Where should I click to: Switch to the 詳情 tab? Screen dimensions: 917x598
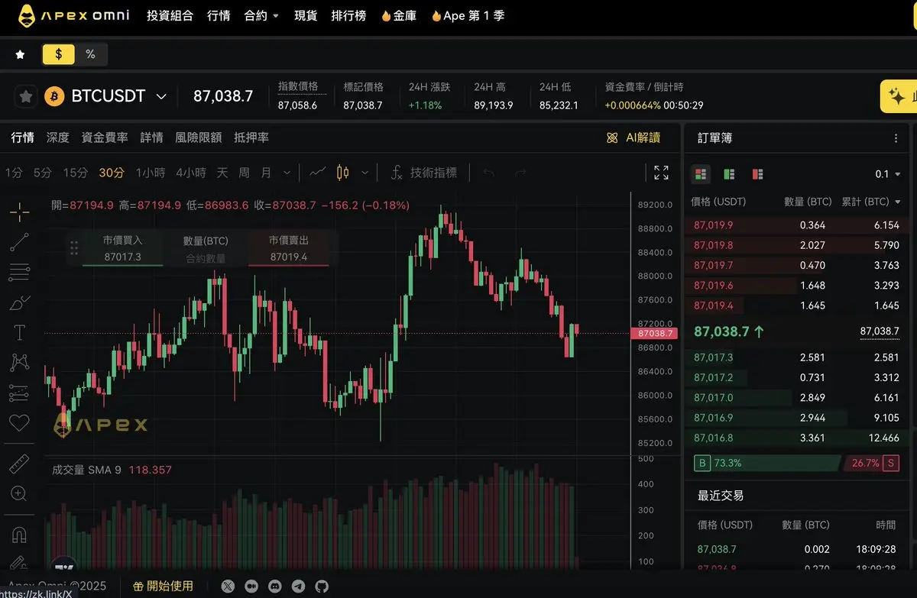pyautogui.click(x=151, y=137)
